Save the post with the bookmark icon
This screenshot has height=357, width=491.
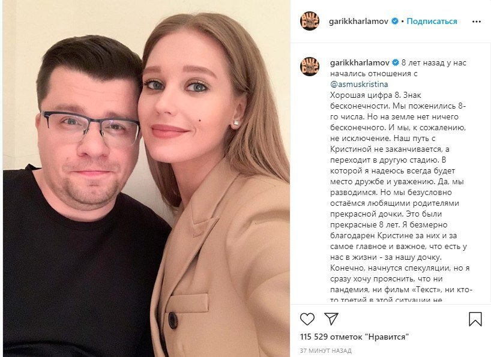475,319
